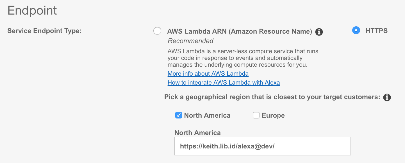
Task: Enable the Europe region checkbox
Action: pos(256,115)
